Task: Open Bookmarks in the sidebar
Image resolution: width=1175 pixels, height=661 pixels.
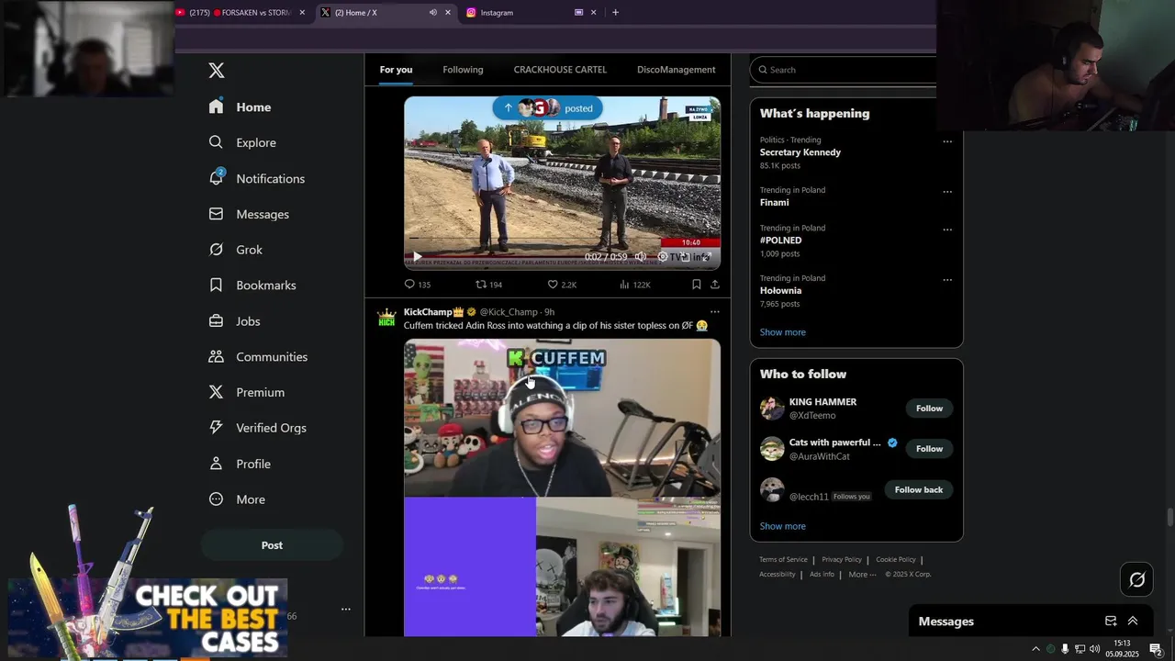Action: click(x=252, y=286)
